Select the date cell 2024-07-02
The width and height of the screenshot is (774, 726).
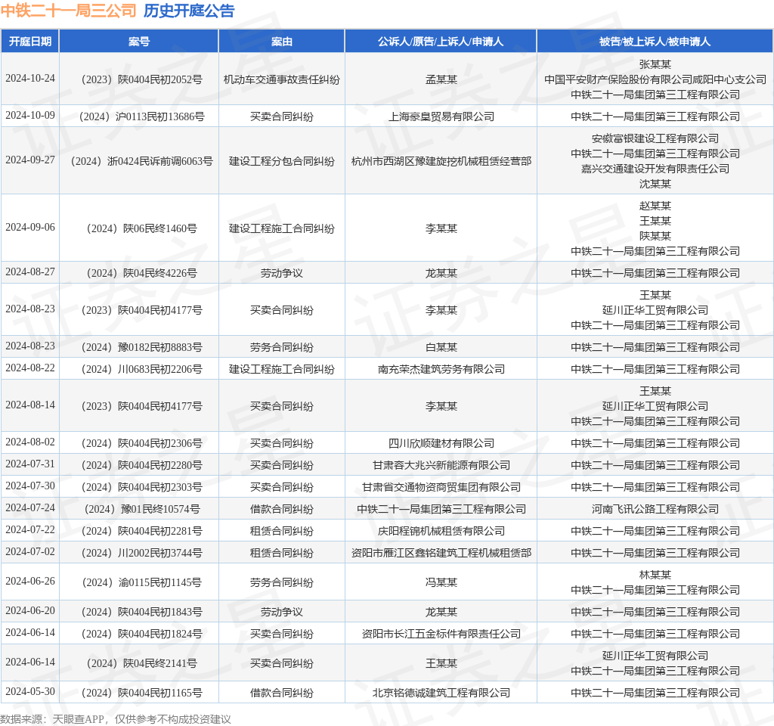pos(30,551)
